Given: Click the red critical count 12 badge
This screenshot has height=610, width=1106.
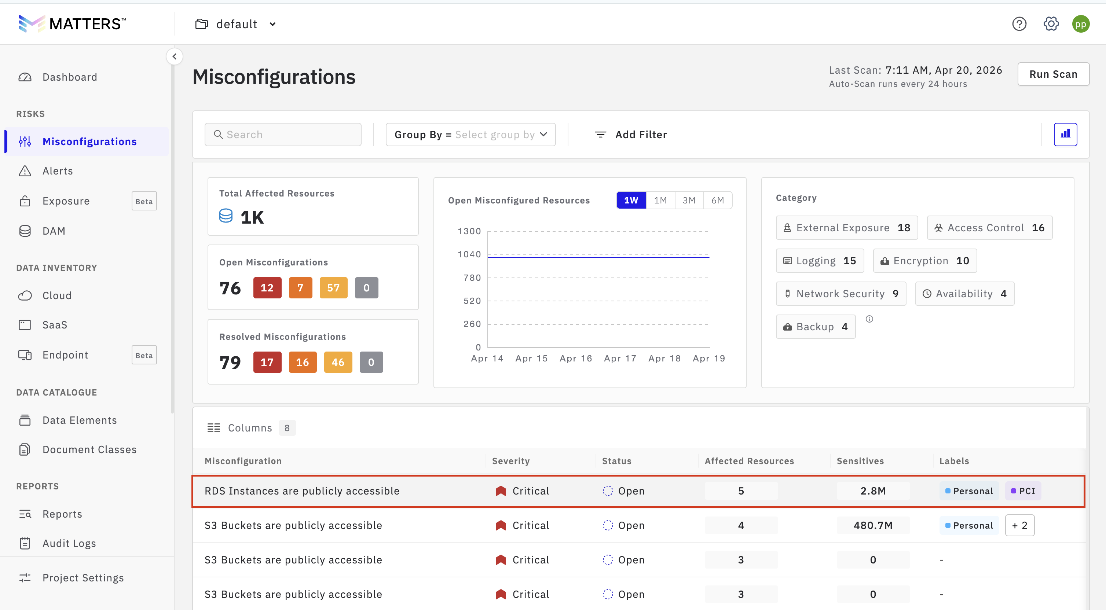Looking at the screenshot, I should coord(267,288).
